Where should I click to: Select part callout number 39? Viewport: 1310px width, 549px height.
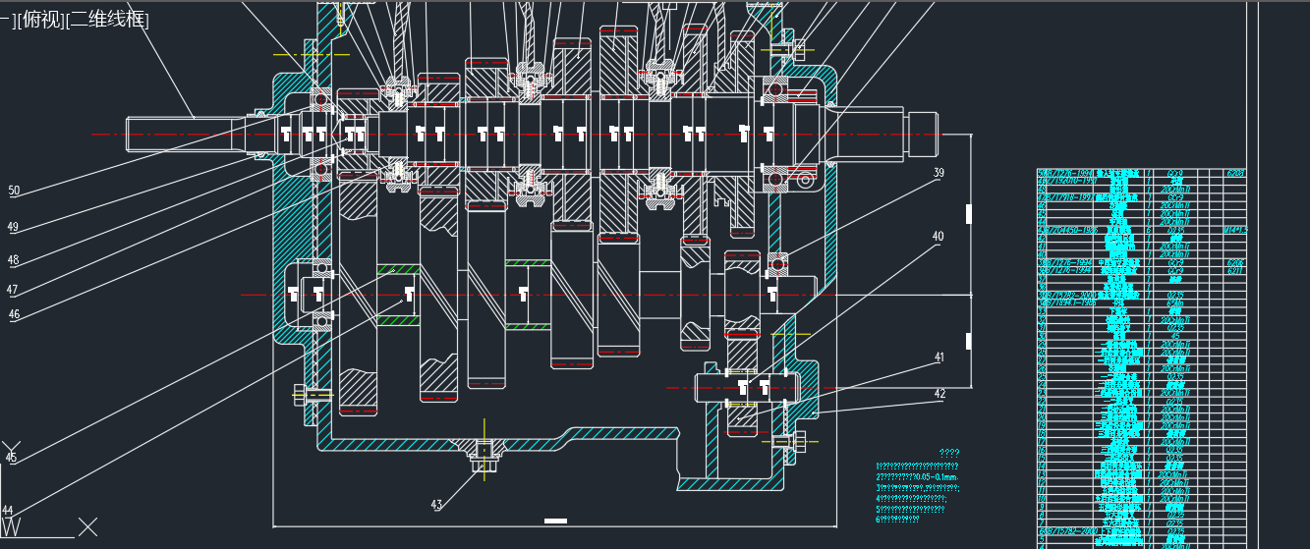pyautogui.click(x=938, y=172)
